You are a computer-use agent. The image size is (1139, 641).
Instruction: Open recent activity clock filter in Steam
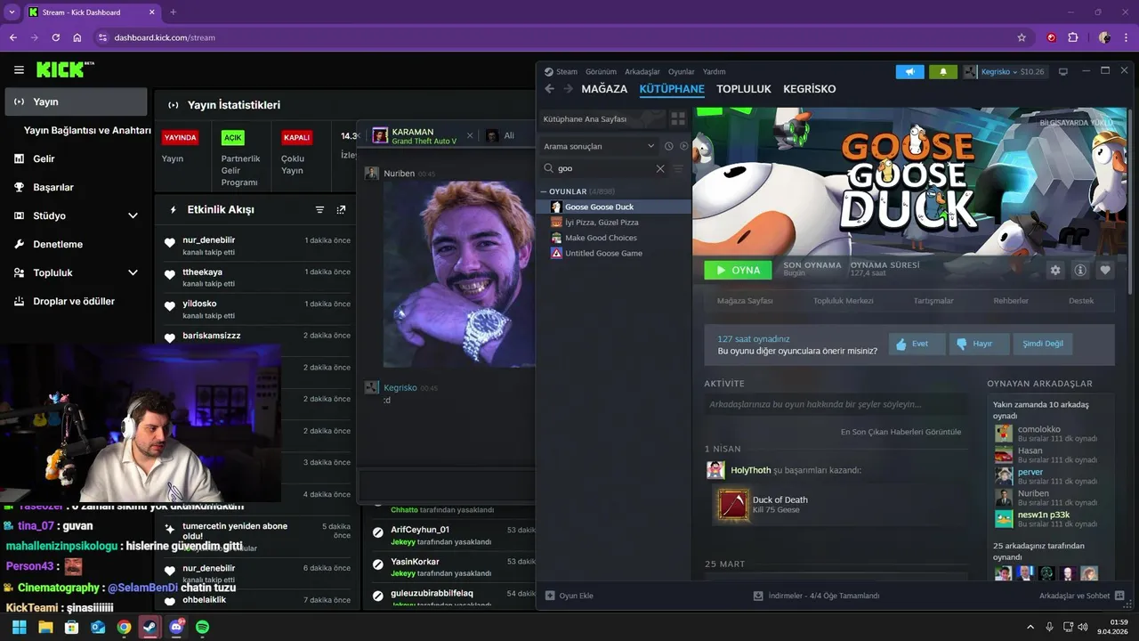point(669,146)
